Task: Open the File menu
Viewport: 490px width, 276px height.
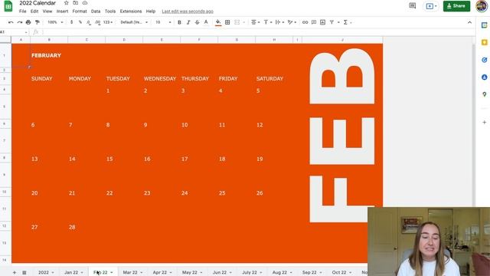Action: [x=22, y=11]
